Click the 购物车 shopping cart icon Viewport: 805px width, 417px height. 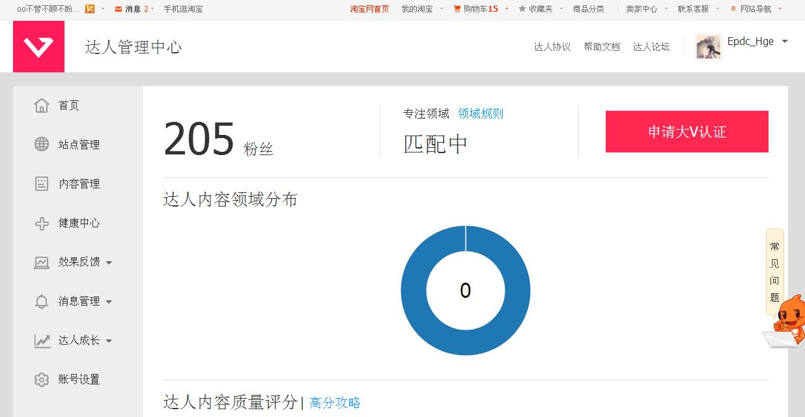457,9
